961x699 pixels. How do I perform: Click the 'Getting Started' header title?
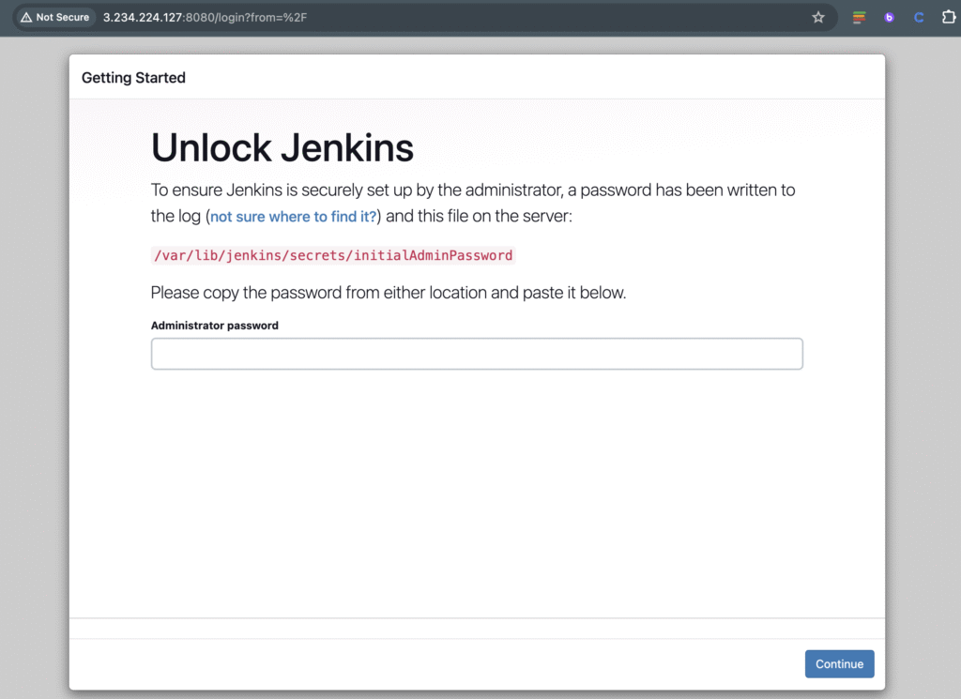click(133, 78)
